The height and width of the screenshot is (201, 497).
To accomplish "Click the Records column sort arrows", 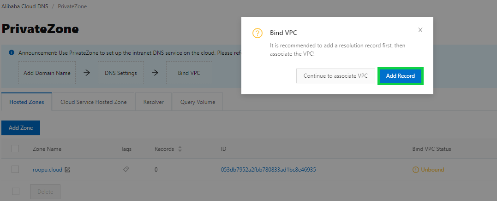I will click(x=180, y=149).
